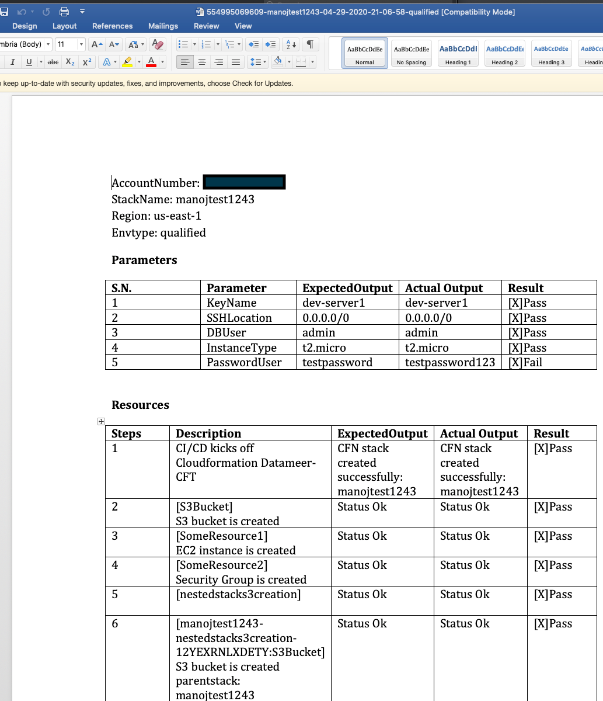
Task: Toggle bulleted list formatting
Action: [183, 44]
